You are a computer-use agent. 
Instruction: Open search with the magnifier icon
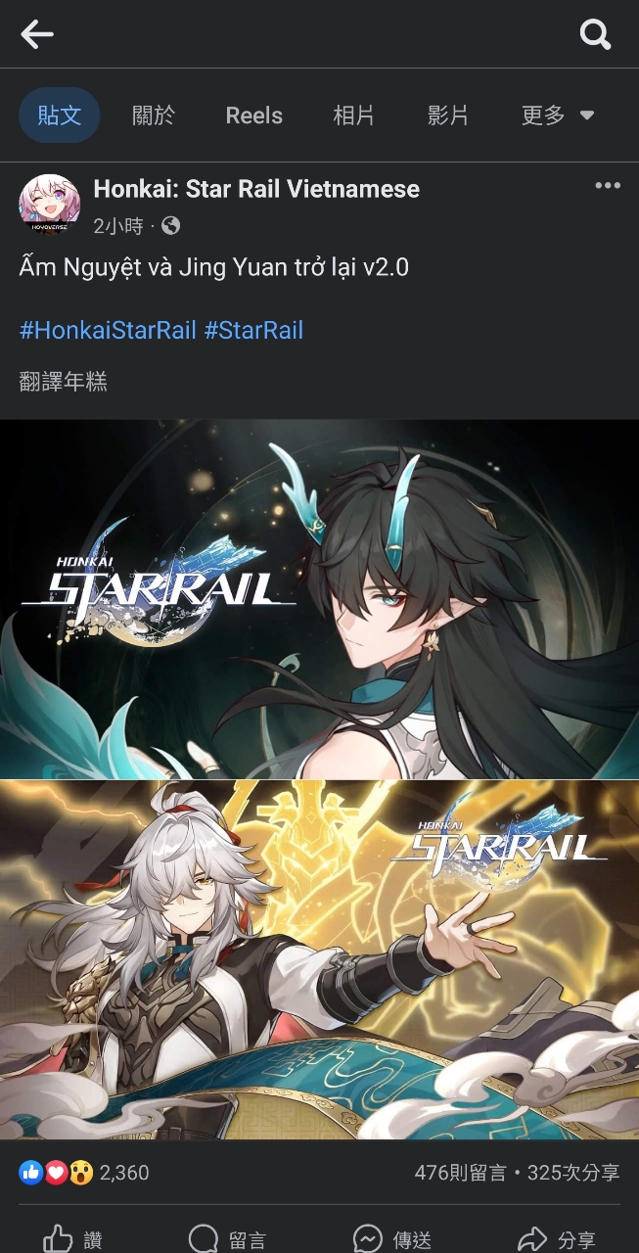(x=595, y=35)
